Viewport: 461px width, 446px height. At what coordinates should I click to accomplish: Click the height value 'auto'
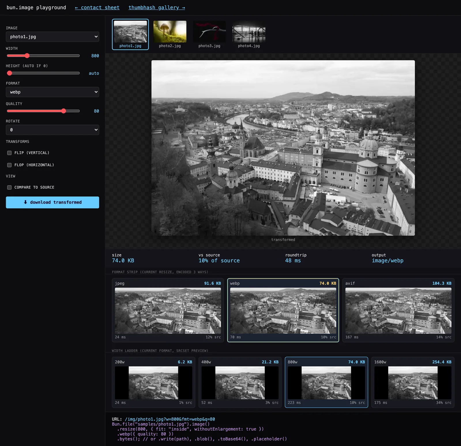[x=94, y=73]
